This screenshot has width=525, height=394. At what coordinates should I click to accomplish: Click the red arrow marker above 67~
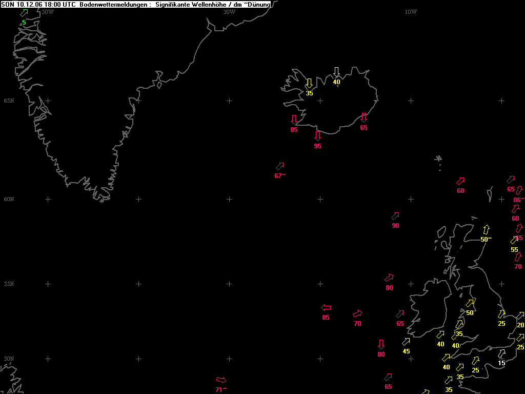pos(280,166)
